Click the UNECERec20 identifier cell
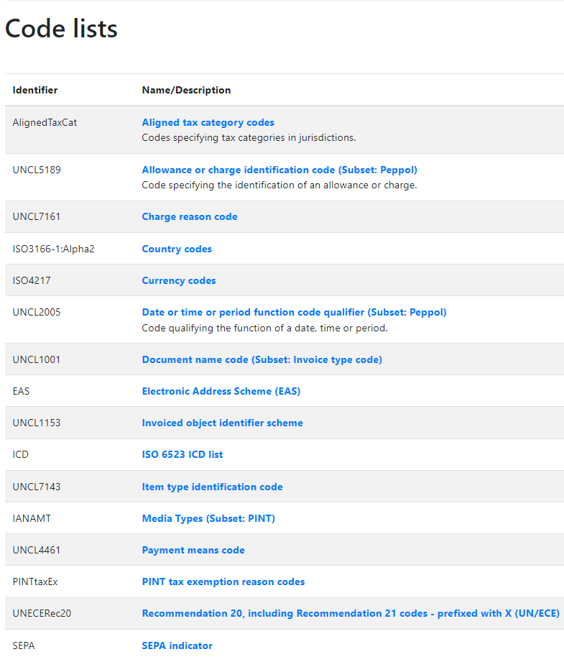Image resolution: width=564 pixels, height=662 pixels. (42, 613)
